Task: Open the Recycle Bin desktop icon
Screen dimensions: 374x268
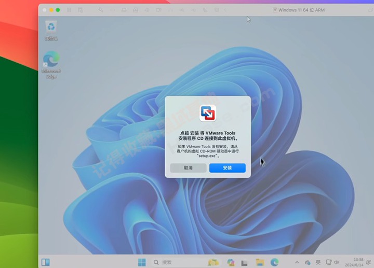Action: coord(51,31)
